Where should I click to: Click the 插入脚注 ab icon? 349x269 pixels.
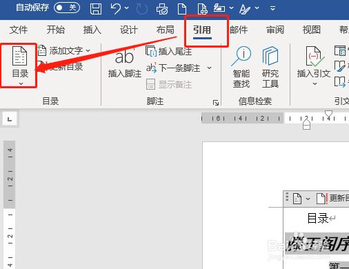(x=124, y=63)
